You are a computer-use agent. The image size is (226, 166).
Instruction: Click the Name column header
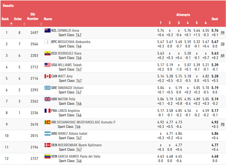click(48, 19)
